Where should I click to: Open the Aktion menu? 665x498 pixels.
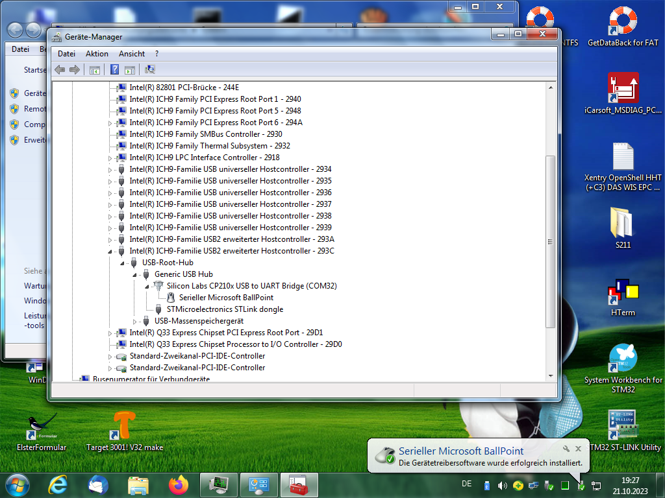[97, 54]
